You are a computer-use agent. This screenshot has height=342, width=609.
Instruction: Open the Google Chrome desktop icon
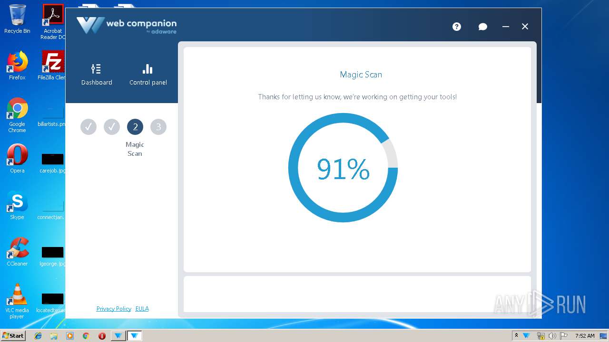(x=17, y=115)
